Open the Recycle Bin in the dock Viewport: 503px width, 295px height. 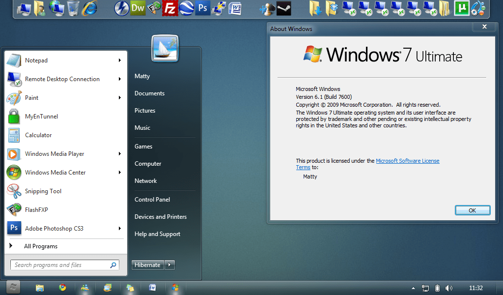pos(73,8)
